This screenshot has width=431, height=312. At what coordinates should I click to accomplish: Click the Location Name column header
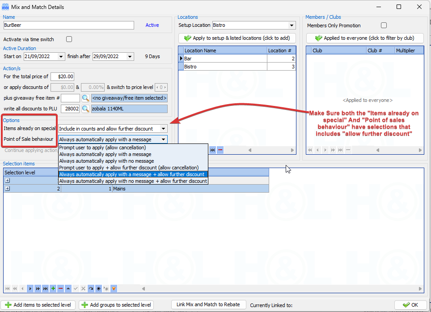(x=225, y=51)
